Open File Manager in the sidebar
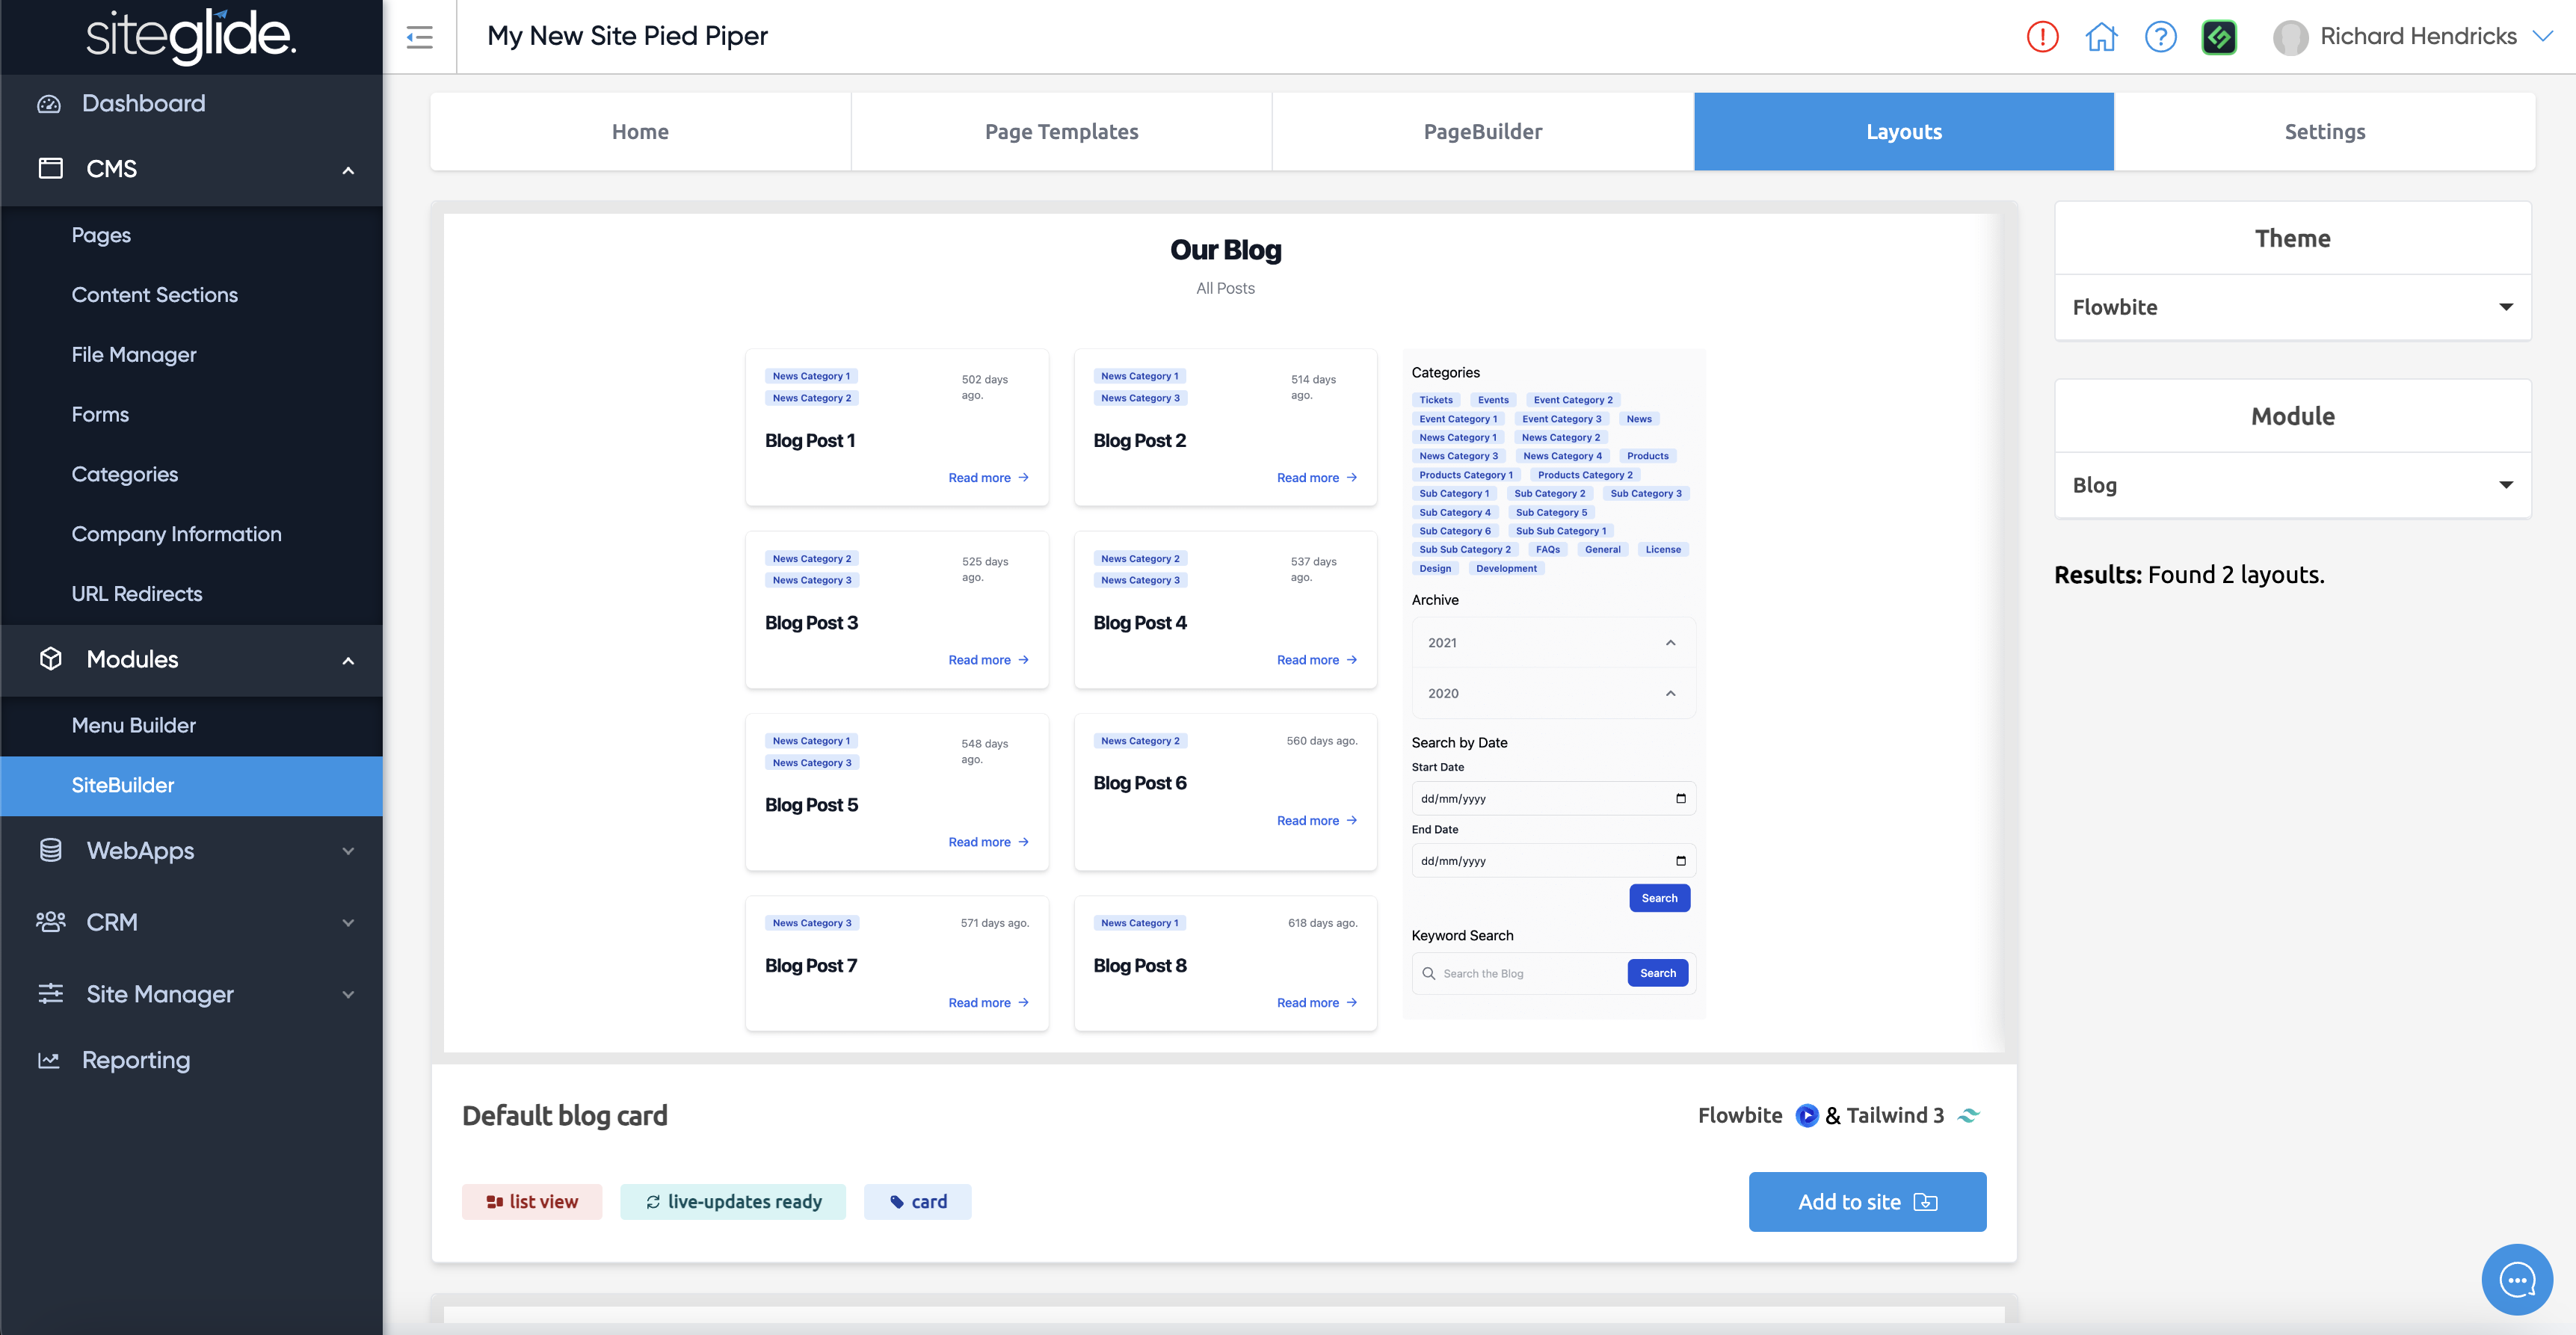 [134, 355]
